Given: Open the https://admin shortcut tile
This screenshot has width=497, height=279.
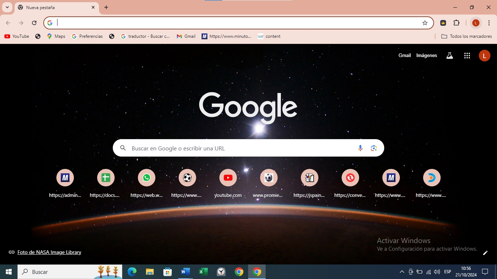Looking at the screenshot, I should tap(65, 183).
